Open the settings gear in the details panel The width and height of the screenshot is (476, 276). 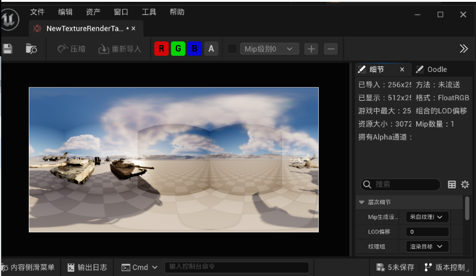465,184
